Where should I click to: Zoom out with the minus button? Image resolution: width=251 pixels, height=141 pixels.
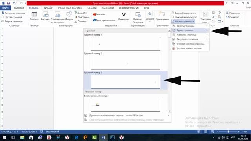coord(218,132)
